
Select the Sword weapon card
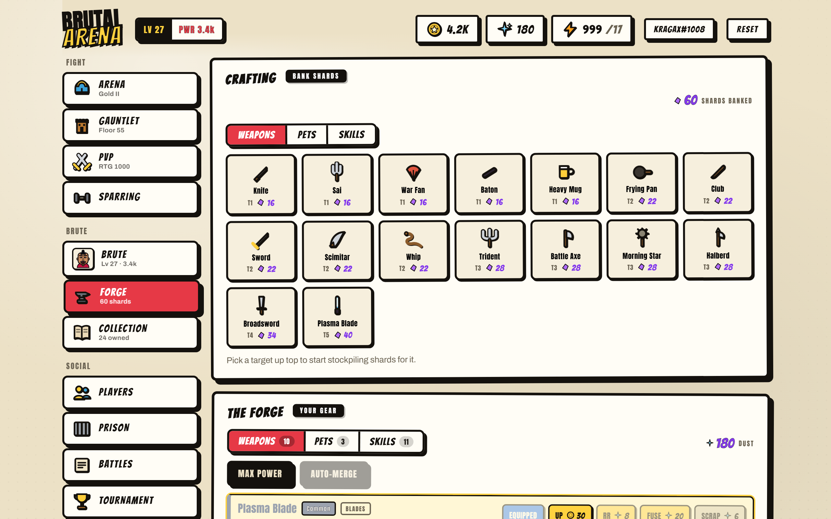(261, 251)
